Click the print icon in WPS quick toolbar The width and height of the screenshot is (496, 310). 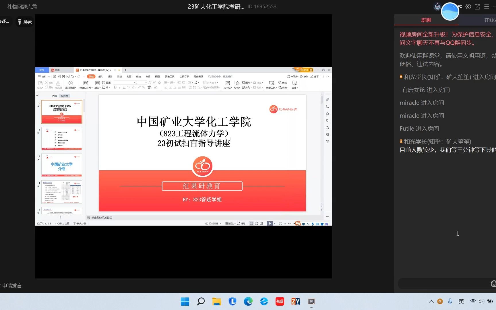(63, 77)
